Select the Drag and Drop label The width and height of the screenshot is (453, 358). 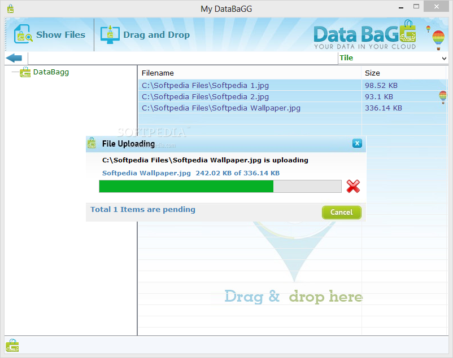[156, 35]
